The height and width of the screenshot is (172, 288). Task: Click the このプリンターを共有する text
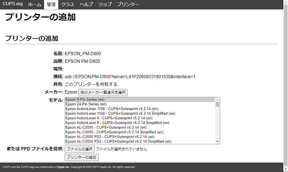pos(91,84)
